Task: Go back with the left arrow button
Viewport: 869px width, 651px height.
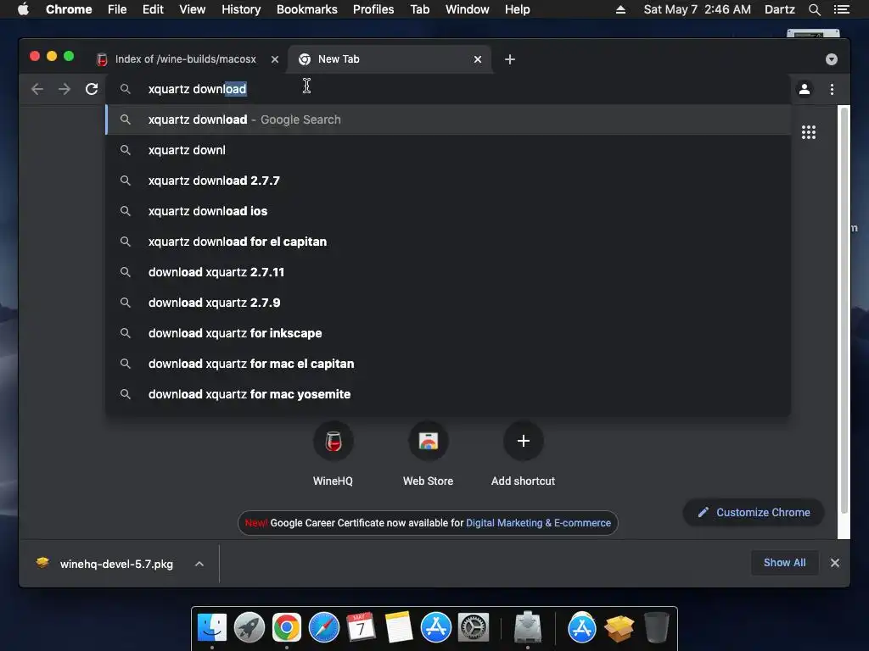Action: click(x=37, y=89)
